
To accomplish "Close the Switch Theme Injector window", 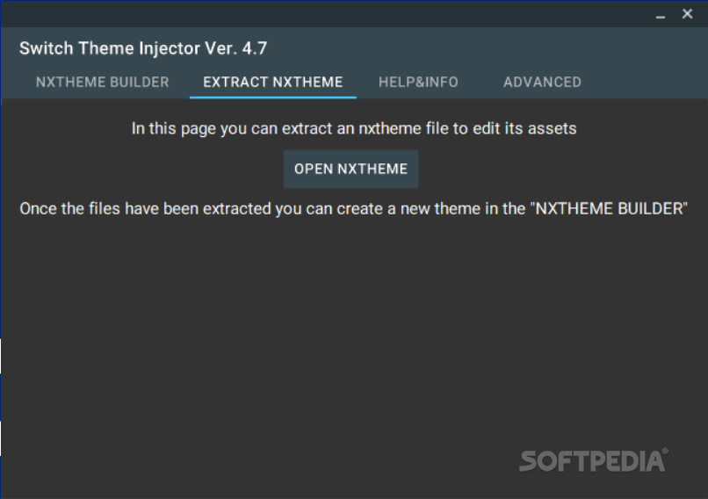I will (x=687, y=14).
